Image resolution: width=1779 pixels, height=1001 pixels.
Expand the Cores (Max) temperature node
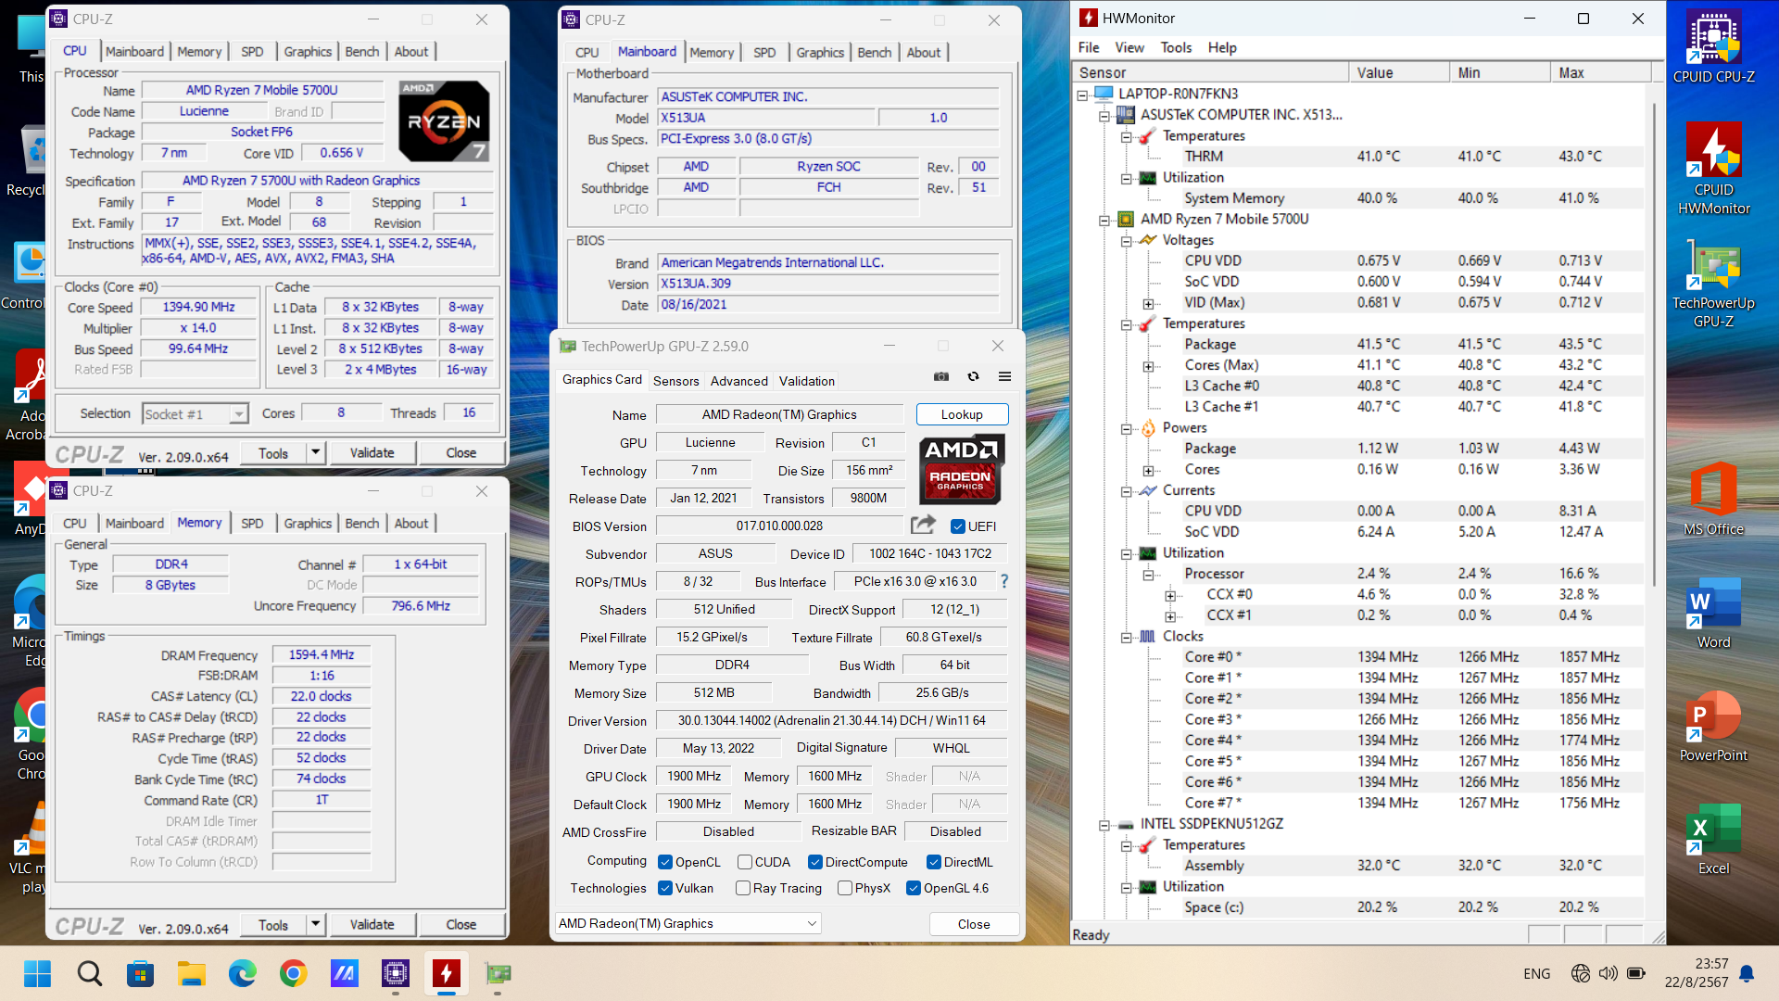[1148, 366]
